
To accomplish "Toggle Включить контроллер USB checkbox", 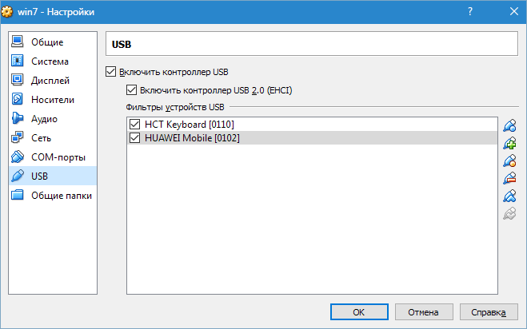I will (x=110, y=72).
